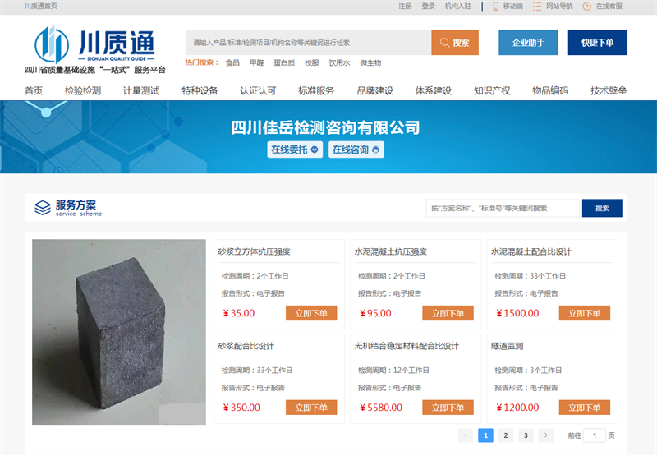Select the 知识产权 navigation item
Viewport: 657px width, 456px height.
pyautogui.click(x=492, y=90)
